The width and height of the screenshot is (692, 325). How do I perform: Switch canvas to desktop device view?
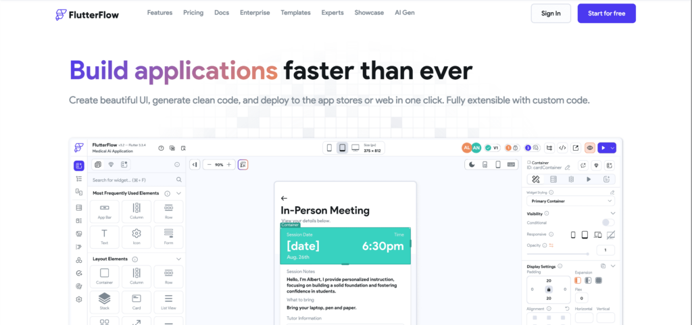click(355, 148)
